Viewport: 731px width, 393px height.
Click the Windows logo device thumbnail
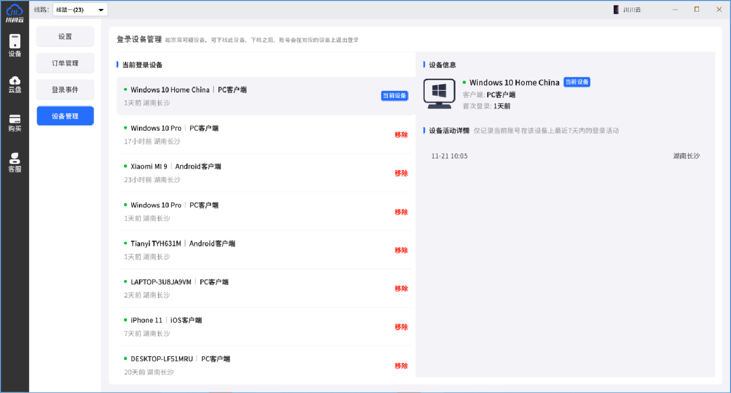coord(439,93)
